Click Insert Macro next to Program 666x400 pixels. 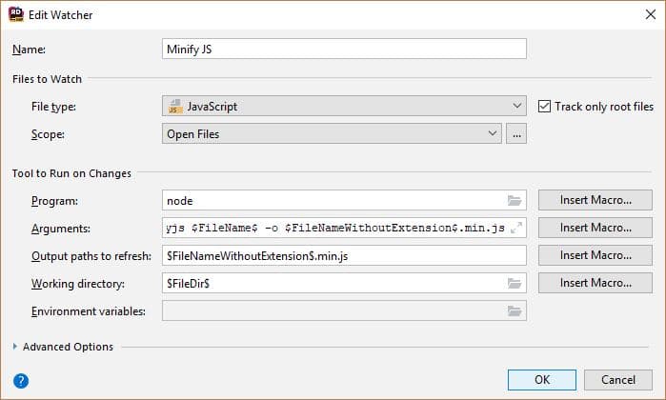click(595, 200)
